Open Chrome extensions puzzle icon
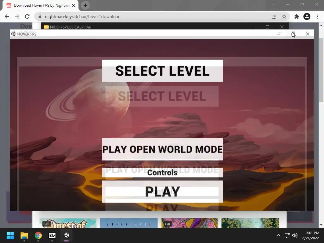Image resolution: width=324 pixels, height=243 pixels. [x=297, y=16]
